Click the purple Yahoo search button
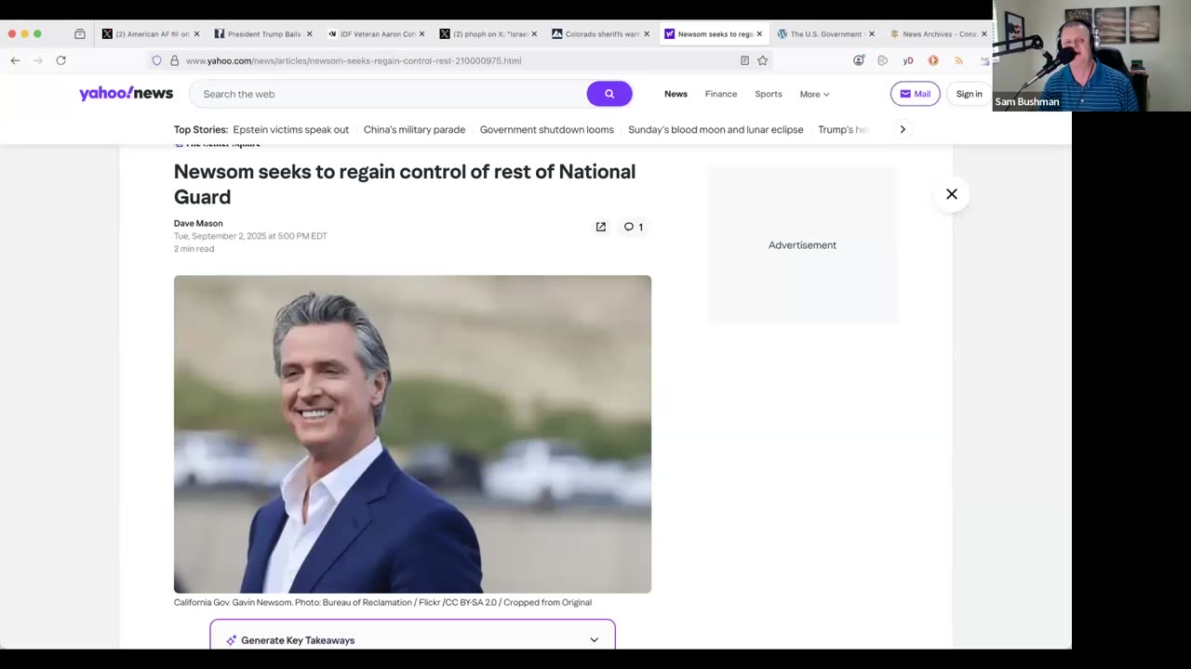Viewport: 1191px width, 669px height. [609, 94]
